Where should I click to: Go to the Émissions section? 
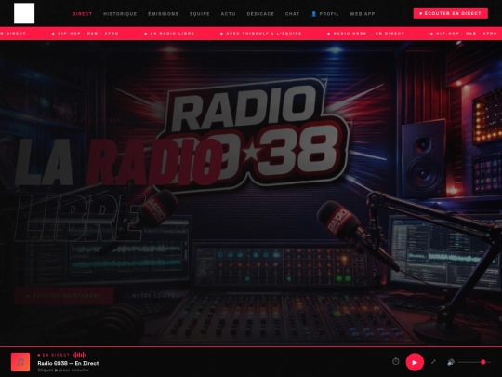click(x=164, y=14)
